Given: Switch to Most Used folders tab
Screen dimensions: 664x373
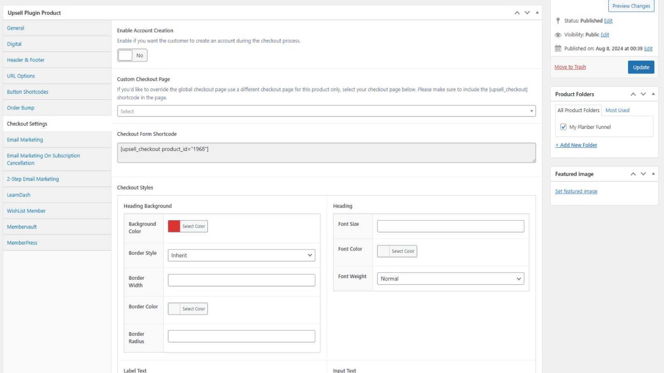Looking at the screenshot, I should 617,110.
